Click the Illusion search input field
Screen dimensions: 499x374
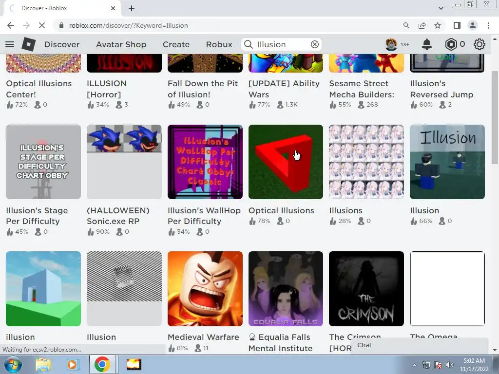282,44
